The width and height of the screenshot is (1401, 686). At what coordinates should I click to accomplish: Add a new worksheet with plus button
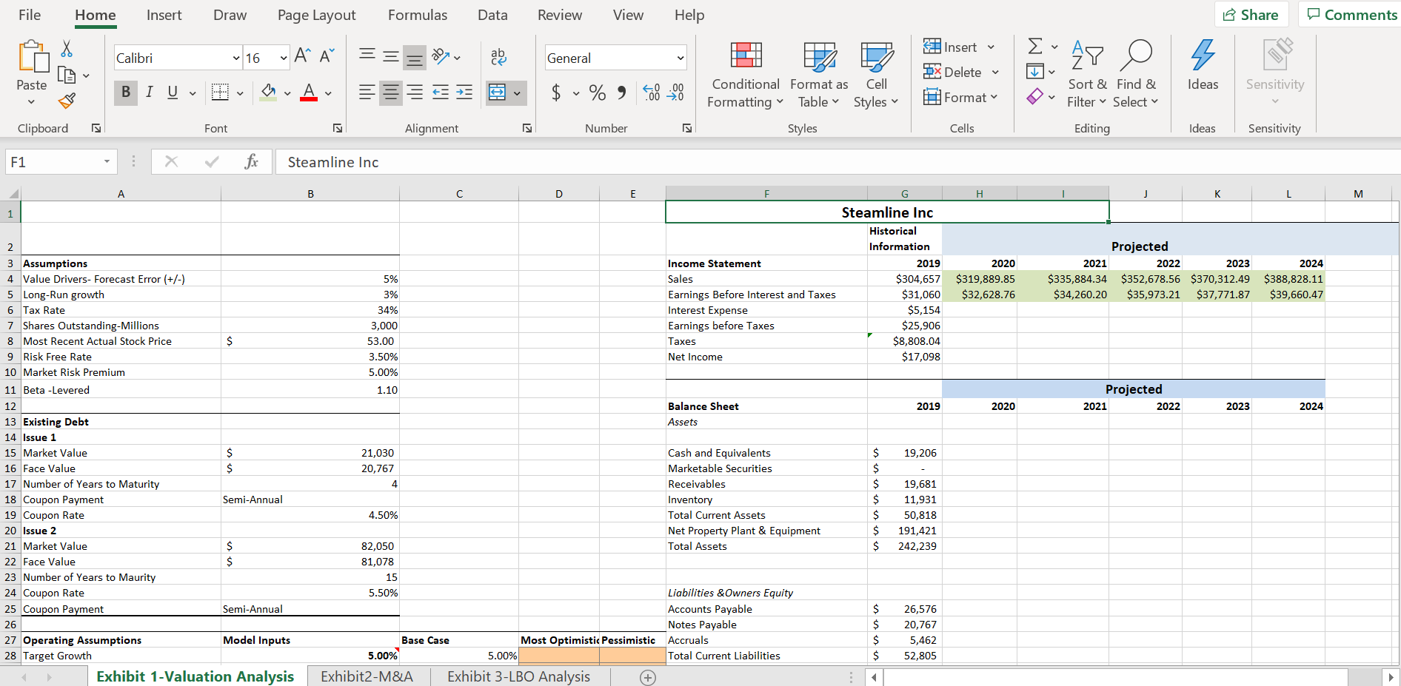click(x=647, y=676)
